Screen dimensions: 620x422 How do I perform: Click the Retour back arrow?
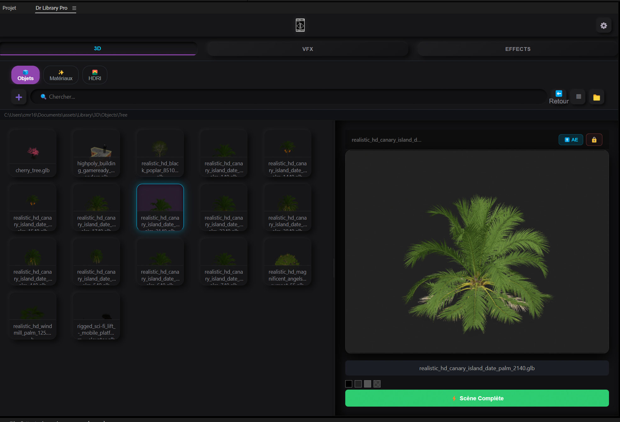(x=559, y=97)
